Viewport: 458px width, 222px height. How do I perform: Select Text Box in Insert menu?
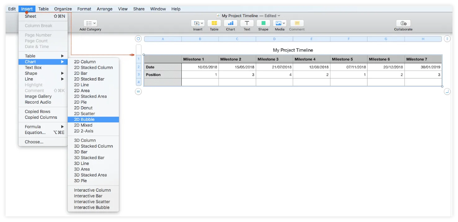pyautogui.click(x=33, y=68)
